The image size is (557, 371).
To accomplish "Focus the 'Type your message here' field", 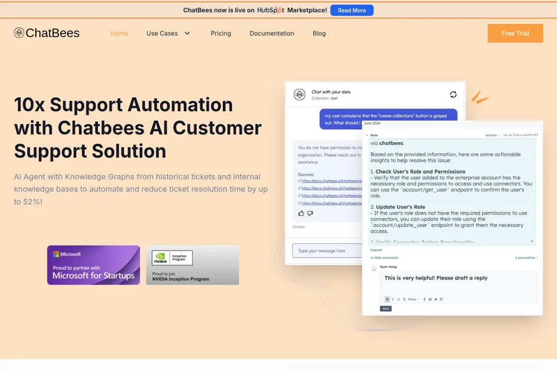I will click(x=327, y=250).
